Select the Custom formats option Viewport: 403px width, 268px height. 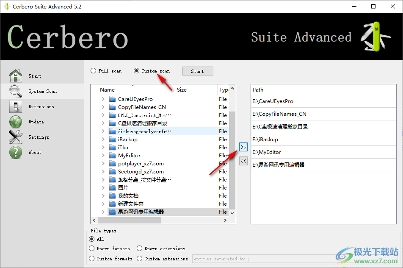coord(91,259)
